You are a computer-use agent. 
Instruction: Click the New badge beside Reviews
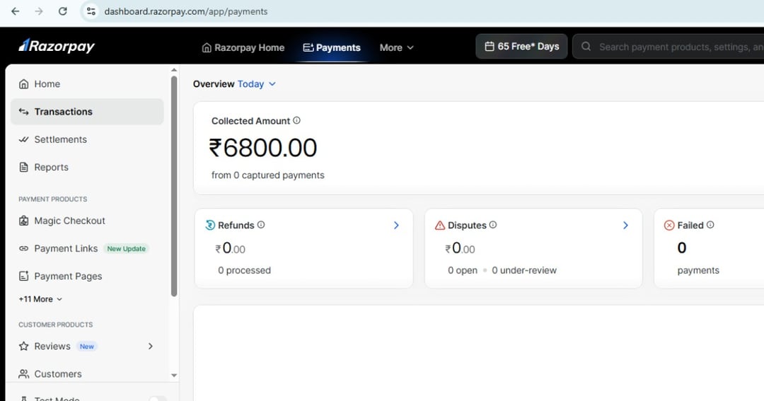pyautogui.click(x=87, y=346)
